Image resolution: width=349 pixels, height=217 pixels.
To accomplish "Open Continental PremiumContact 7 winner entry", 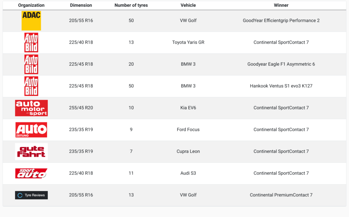I will pyautogui.click(x=281, y=195).
